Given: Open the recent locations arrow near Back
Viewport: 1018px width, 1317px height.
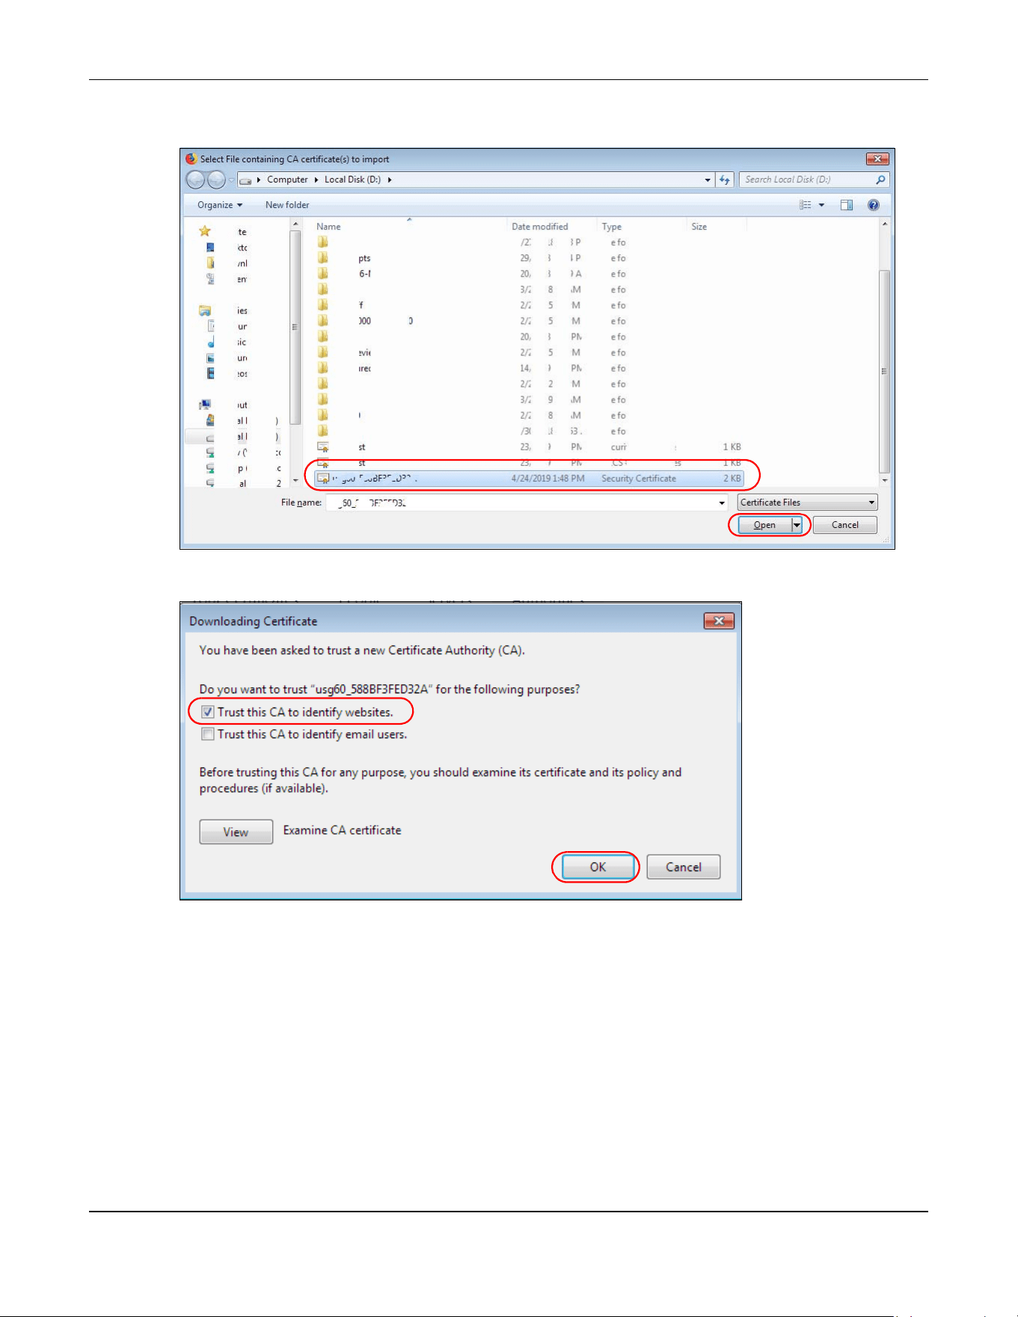Looking at the screenshot, I should click(x=231, y=179).
